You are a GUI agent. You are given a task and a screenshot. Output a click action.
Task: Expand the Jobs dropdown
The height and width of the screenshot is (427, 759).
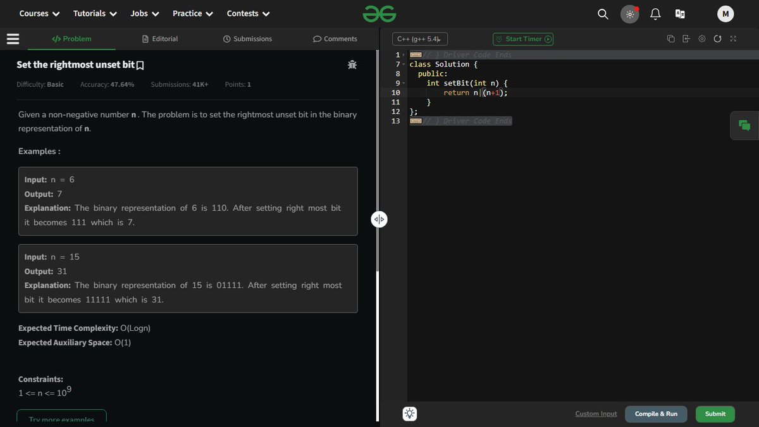click(145, 13)
